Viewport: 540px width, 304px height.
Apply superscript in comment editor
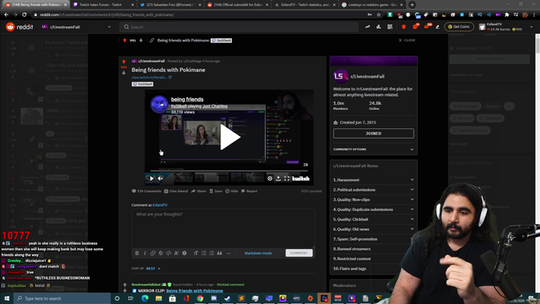(x=176, y=253)
